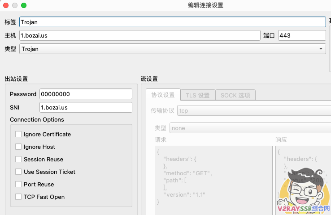Maximize the window with green button
Image resolution: width=331 pixels, height=215 pixels.
24,5
